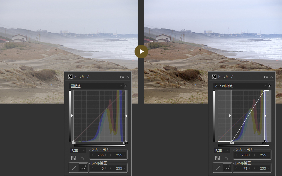This screenshot has height=176, width=282.
Task: Select straight line mode in the left panel
Action: click(74, 168)
